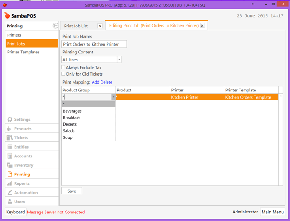Click the mapping grid scroll up arrow
Image resolution: width=290 pixels, height=221 pixels.
click(x=281, y=96)
